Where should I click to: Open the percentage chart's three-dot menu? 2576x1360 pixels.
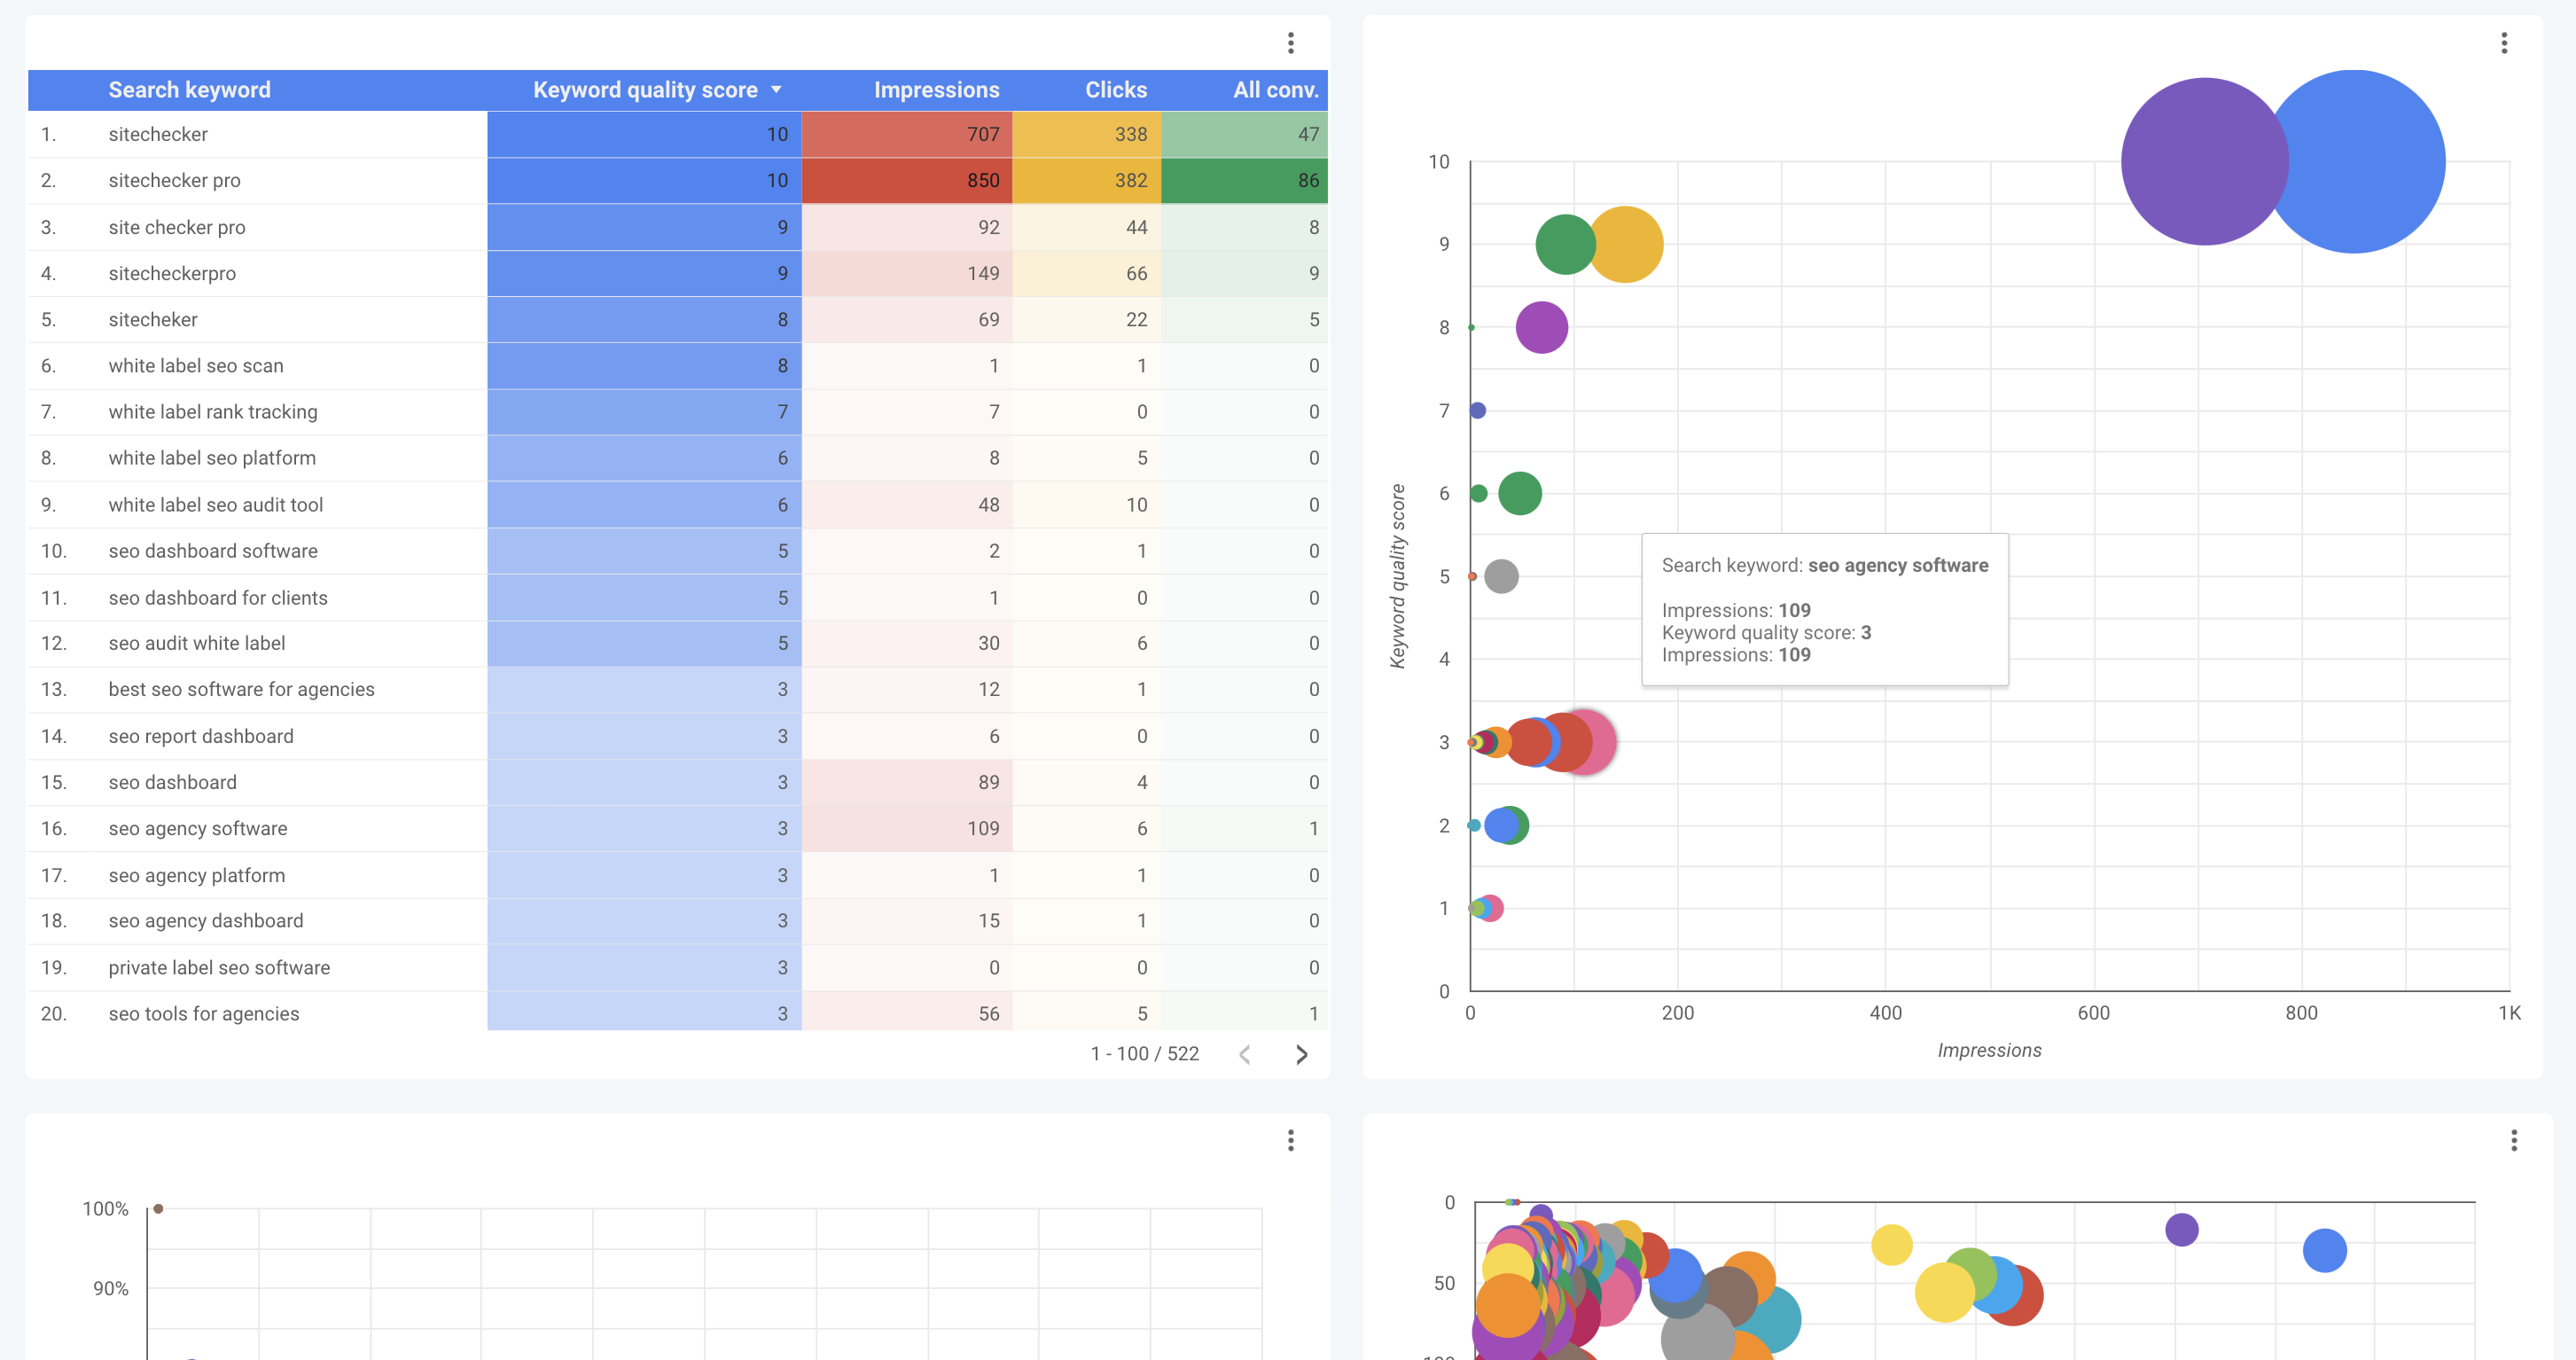[x=1291, y=1141]
